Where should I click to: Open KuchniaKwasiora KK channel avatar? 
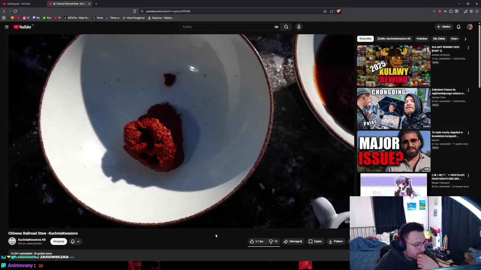12,241
